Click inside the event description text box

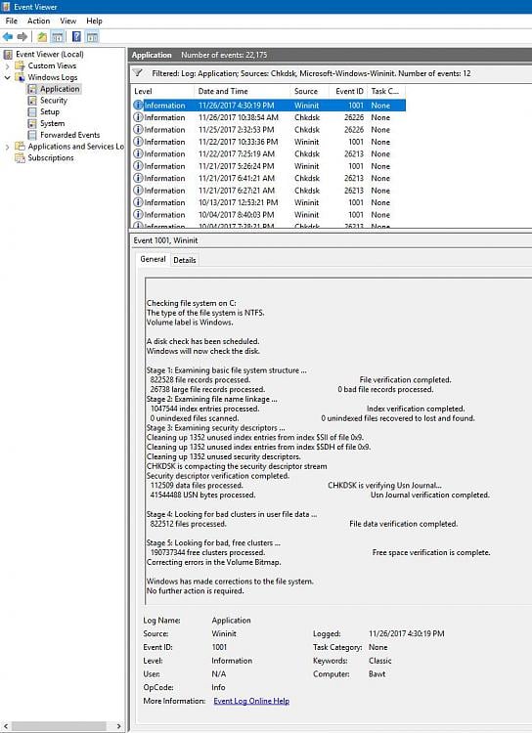pos(338,442)
